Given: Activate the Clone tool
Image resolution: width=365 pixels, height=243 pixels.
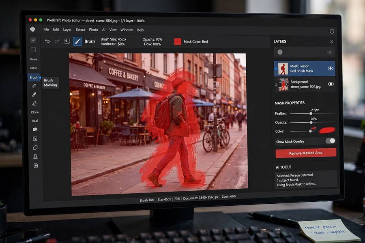Looking at the screenshot, I should 35,112.
